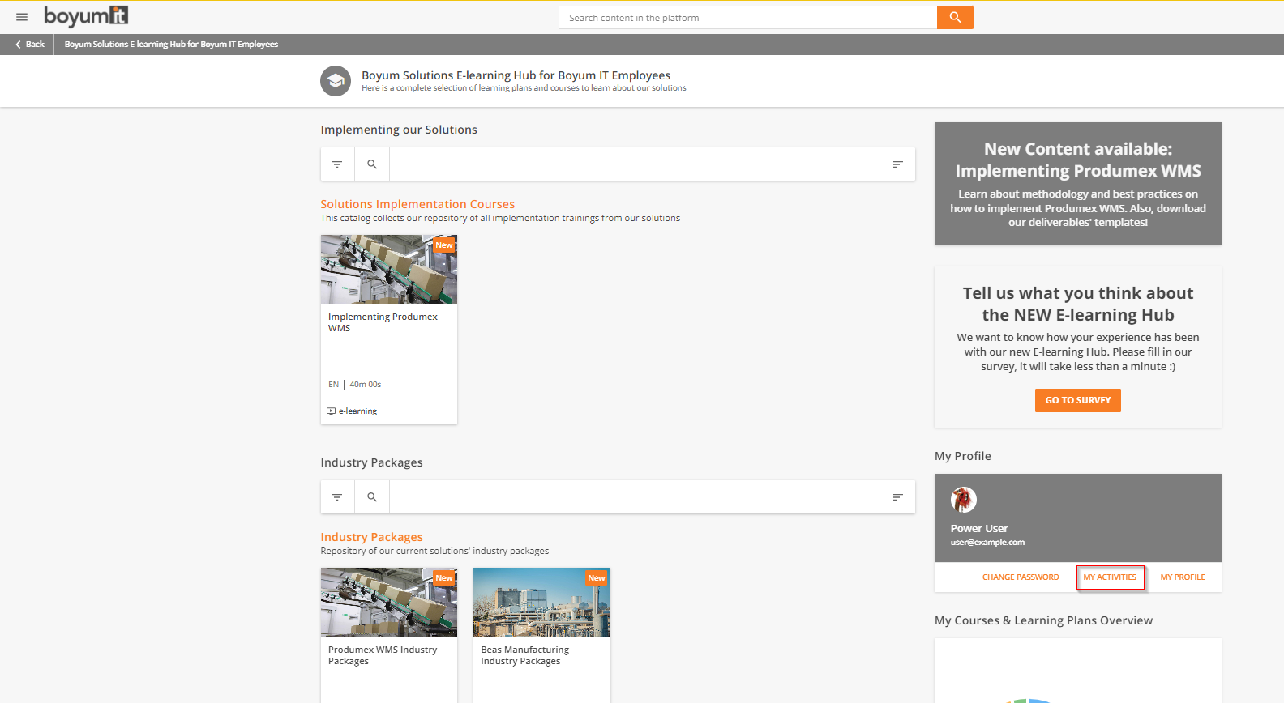Open the Implementing Produmex WMS course thumbnail
The width and height of the screenshot is (1284, 703).
tap(389, 269)
